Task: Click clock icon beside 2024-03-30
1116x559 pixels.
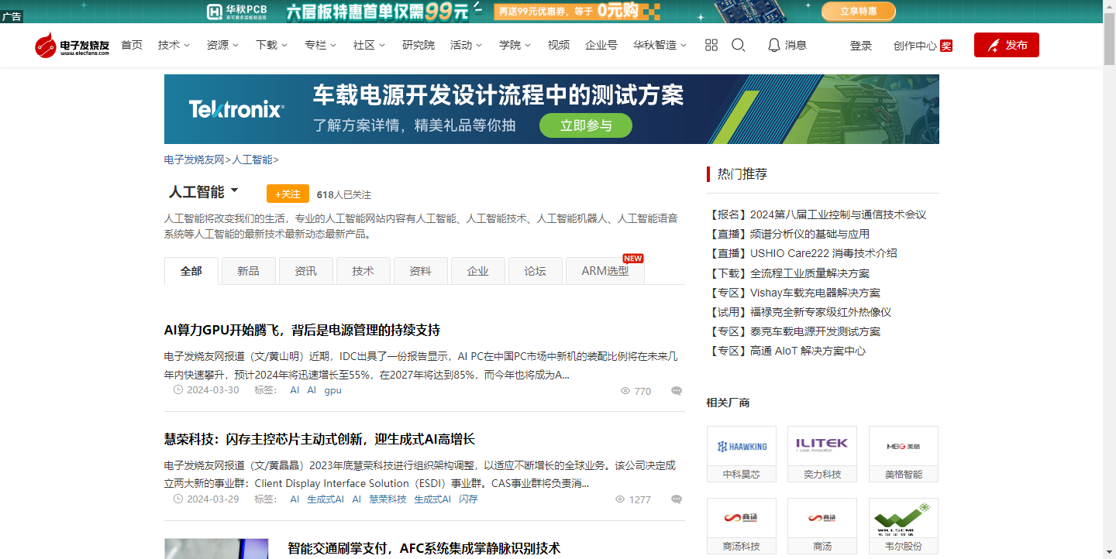Action: tap(178, 390)
